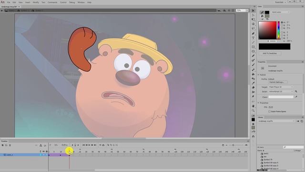Image resolution: width=305 pixels, height=172 pixels.
Task: Go to last frame in Timeline
Action: click(x=95, y=145)
